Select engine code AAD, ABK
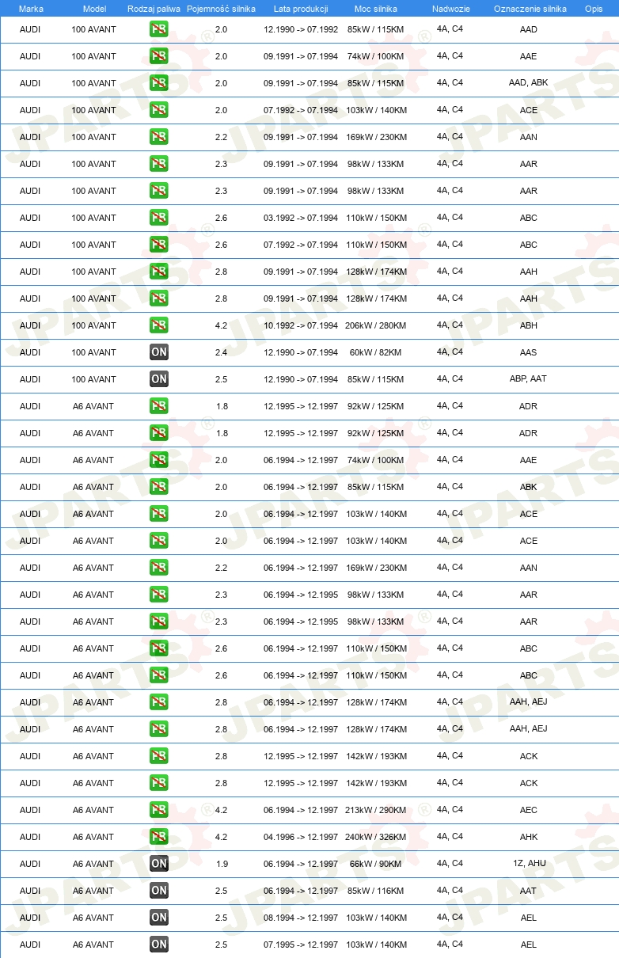Image resolution: width=619 pixels, height=958 pixels. (529, 83)
